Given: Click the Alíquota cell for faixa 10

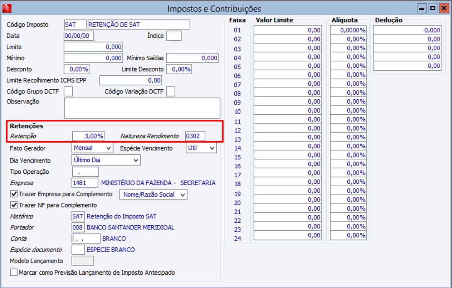Looking at the screenshot, I should coord(349,111).
